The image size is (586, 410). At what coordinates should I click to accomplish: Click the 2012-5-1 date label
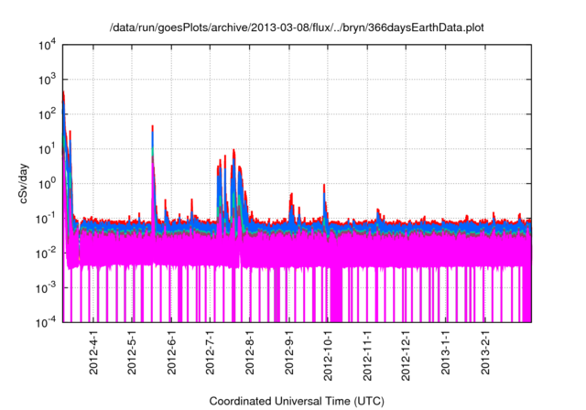pyautogui.click(x=132, y=351)
